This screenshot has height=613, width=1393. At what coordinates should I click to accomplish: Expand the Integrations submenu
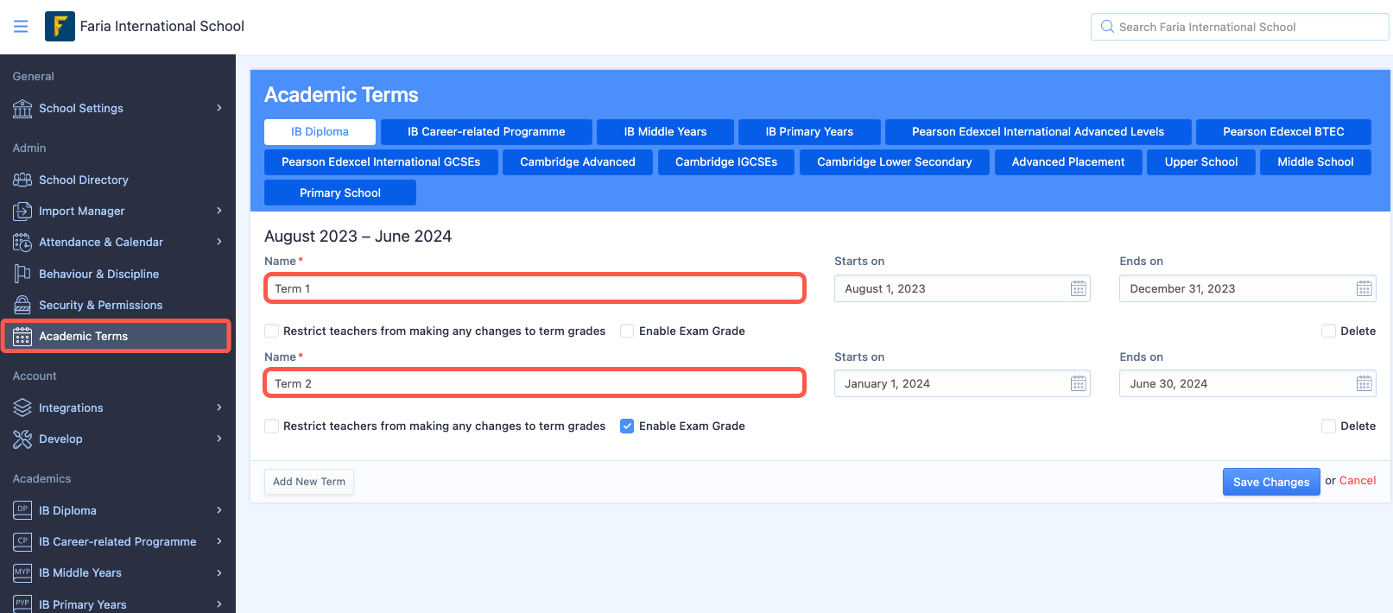[x=219, y=408]
